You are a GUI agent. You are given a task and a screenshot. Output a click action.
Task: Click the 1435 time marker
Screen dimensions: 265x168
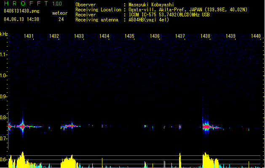click(129, 36)
